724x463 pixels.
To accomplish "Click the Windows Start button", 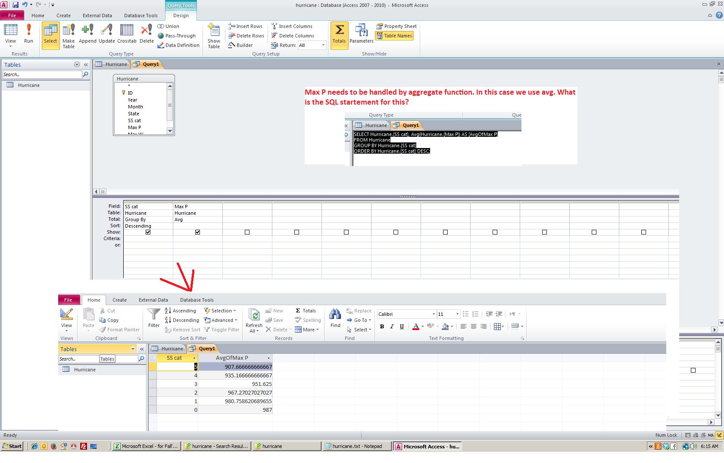I will (x=12, y=446).
